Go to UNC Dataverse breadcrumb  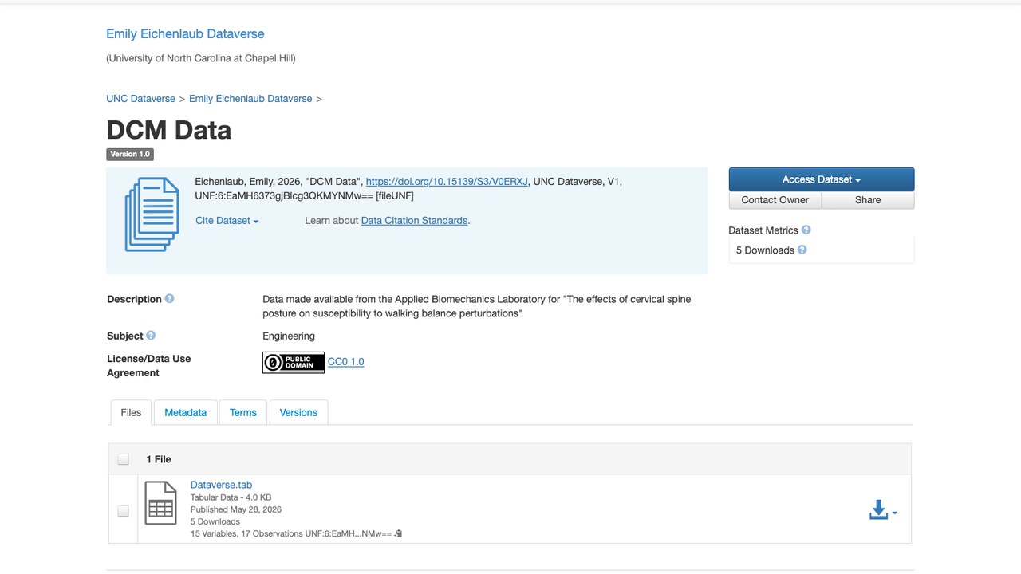140,99
